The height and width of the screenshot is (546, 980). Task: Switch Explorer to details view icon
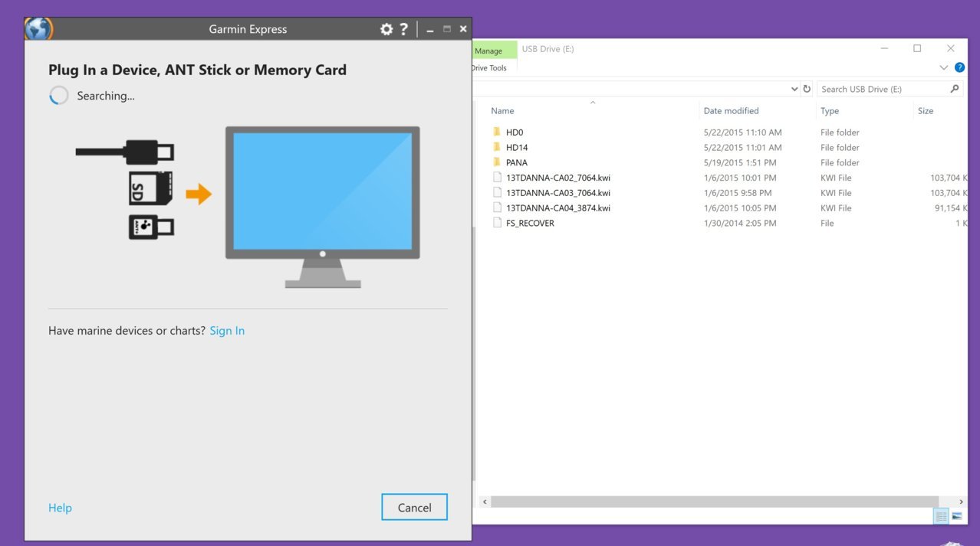(941, 516)
